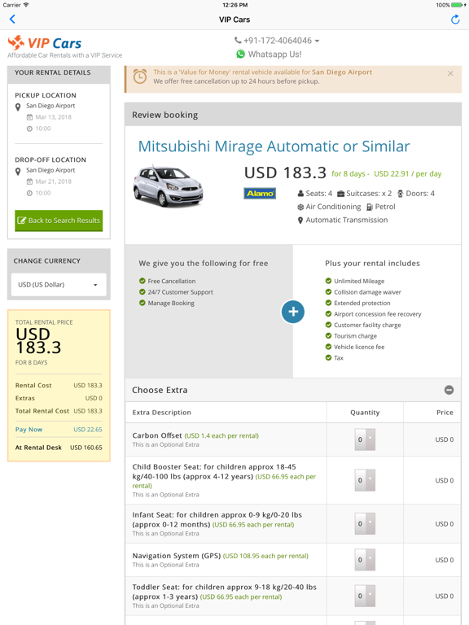Click the Seats person icon
This screenshot has width=469, height=625.
(x=300, y=194)
